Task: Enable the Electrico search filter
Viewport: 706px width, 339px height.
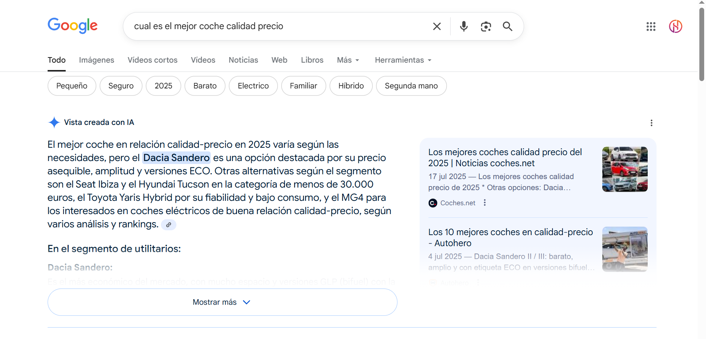Action: pyautogui.click(x=253, y=85)
